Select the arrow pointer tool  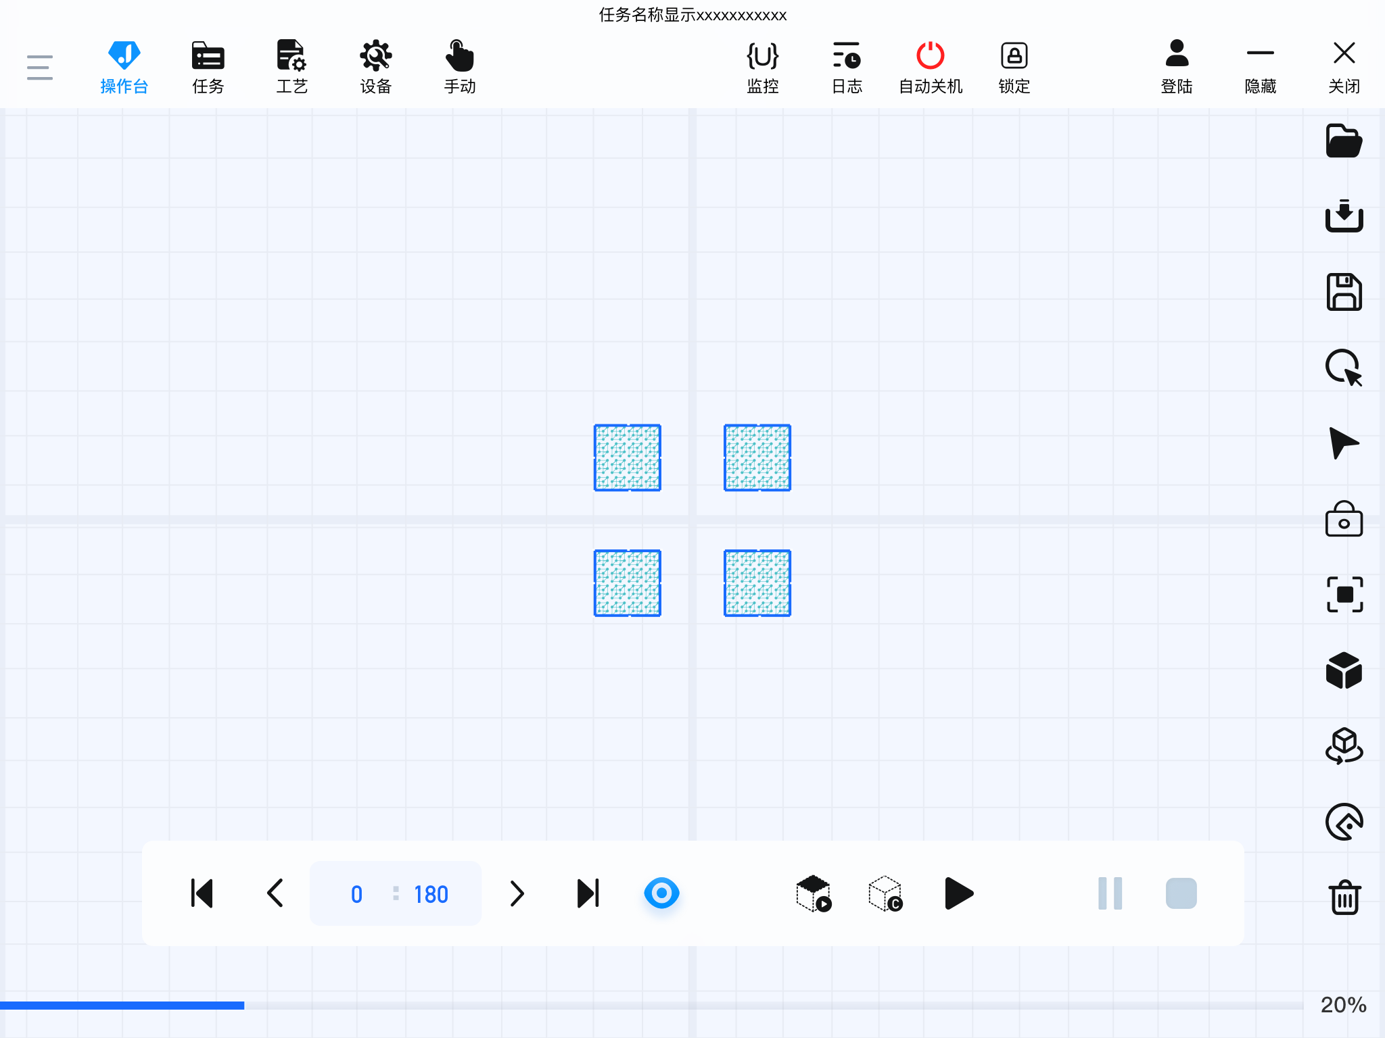(1343, 443)
